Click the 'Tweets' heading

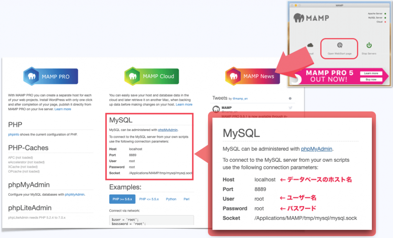[220, 98]
